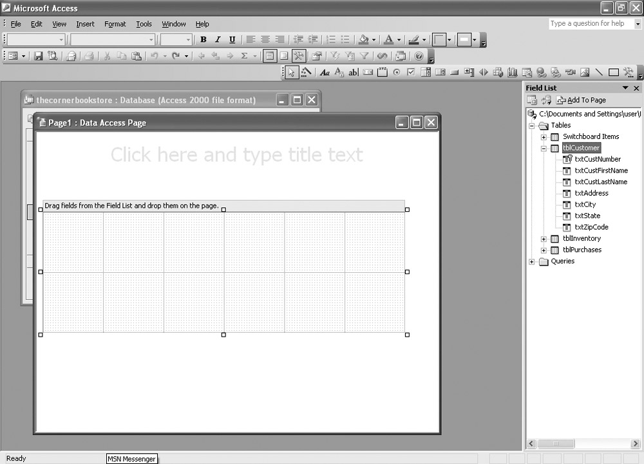Click the Save icon in toolbar
This screenshot has height=464, width=644.
[x=39, y=56]
